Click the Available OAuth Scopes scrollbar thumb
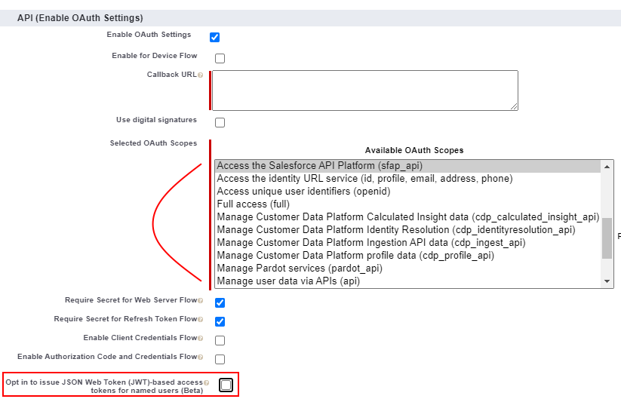The width and height of the screenshot is (621, 399). (607, 238)
